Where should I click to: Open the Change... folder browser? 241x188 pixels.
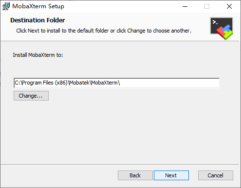pos(31,96)
